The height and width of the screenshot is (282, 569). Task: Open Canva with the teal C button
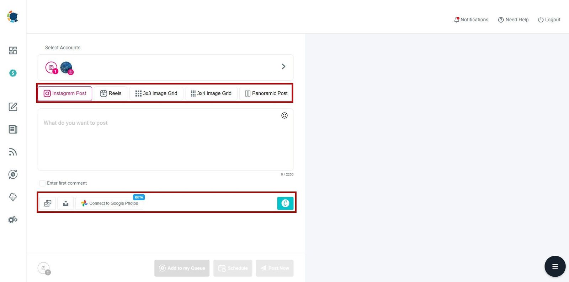coord(285,204)
